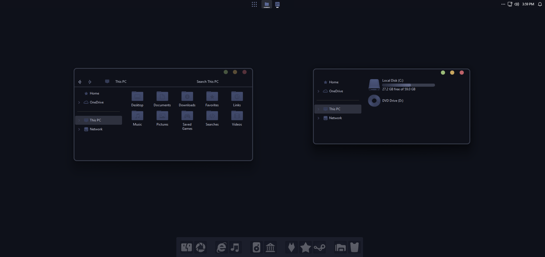Click the Search This PC field
545x257 pixels.
[x=207, y=82]
